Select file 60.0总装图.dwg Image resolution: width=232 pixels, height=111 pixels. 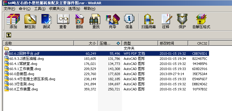pyautogui.click(x=22, y=74)
